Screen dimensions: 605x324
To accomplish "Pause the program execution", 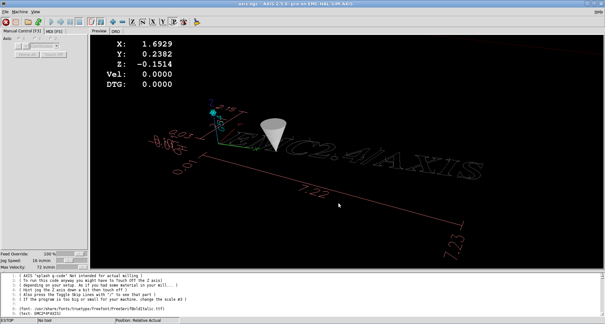I will pos(70,22).
